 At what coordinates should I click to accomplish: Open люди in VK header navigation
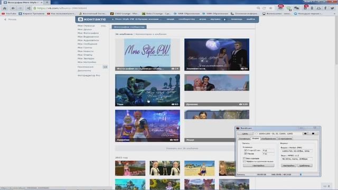pyautogui.click(x=170, y=19)
